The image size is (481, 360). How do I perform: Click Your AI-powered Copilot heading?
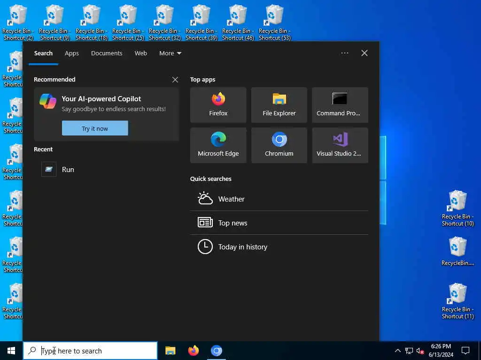(x=101, y=99)
